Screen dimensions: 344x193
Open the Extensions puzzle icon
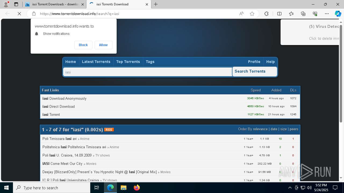click(266, 14)
